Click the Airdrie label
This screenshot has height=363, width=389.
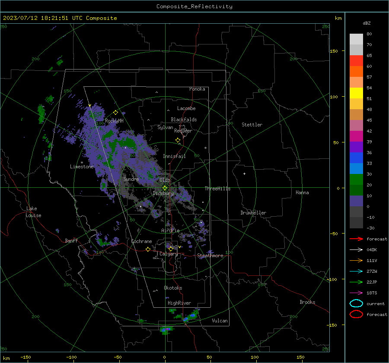pos(170,230)
